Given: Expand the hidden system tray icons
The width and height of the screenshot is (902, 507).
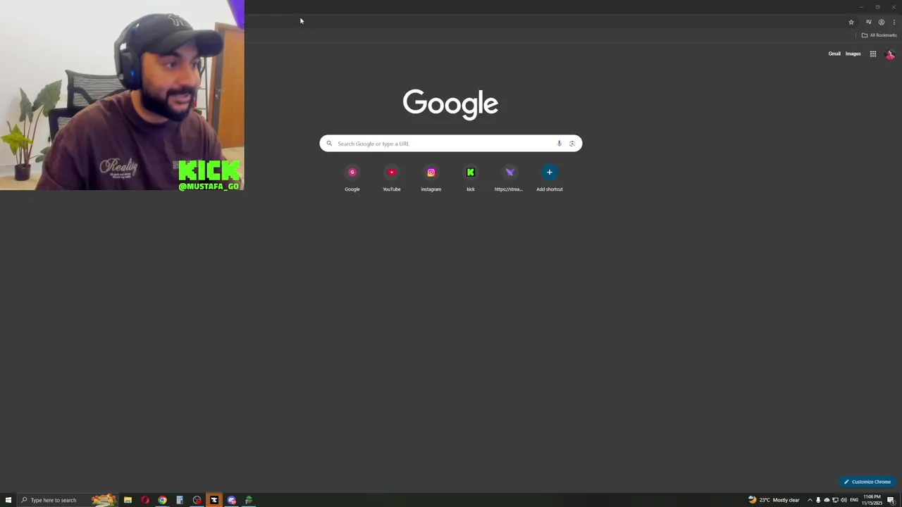Looking at the screenshot, I should (809, 500).
